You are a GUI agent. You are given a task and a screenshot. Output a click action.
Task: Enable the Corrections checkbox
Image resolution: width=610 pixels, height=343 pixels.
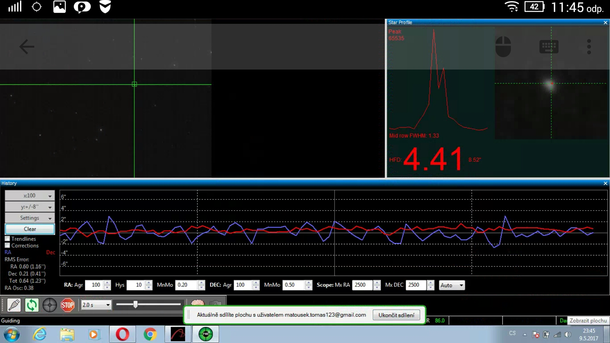tap(8, 245)
